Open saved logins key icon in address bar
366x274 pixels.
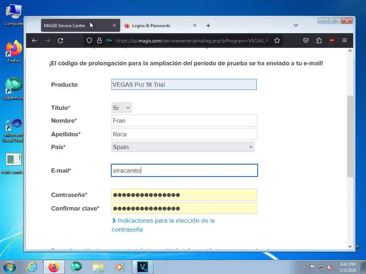109,41
